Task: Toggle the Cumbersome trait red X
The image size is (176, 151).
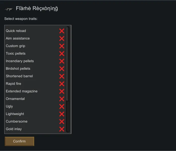Action: (62, 122)
